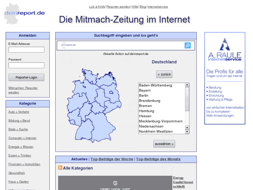Screen dimensions: 253x190
Task: Select Berlin in the state list
Action: pyautogui.click(x=162, y=96)
